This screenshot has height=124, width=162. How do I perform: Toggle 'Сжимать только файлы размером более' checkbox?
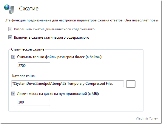(13, 57)
